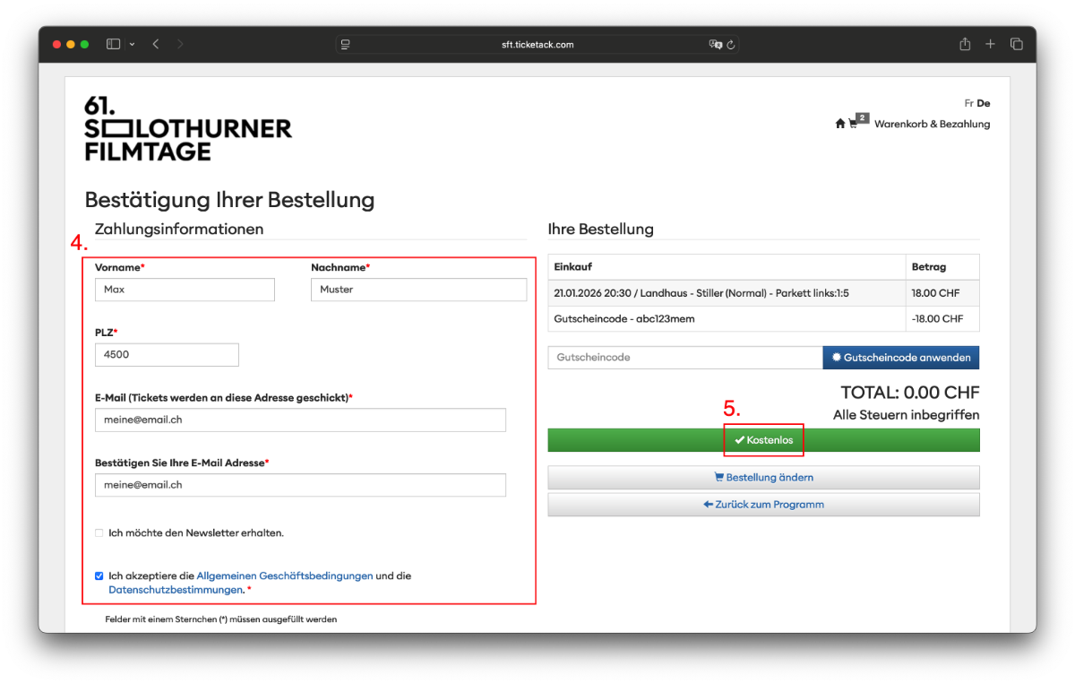Switch the language to Fr
The width and height of the screenshot is (1075, 684).
click(968, 103)
